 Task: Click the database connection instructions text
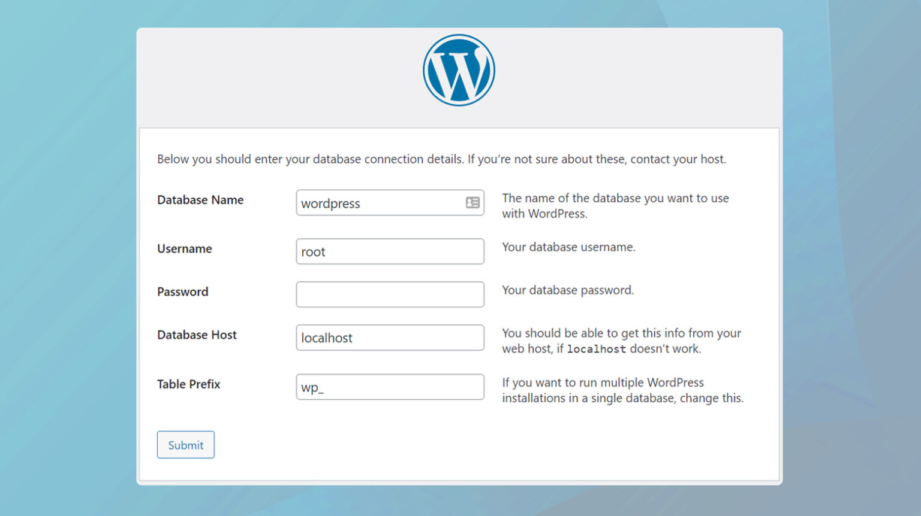pyautogui.click(x=441, y=159)
